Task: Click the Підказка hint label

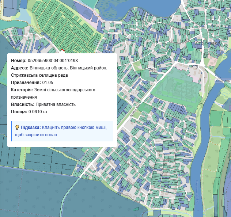Action: point(31,127)
